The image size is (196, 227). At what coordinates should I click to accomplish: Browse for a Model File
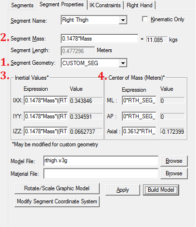(x=174, y=161)
